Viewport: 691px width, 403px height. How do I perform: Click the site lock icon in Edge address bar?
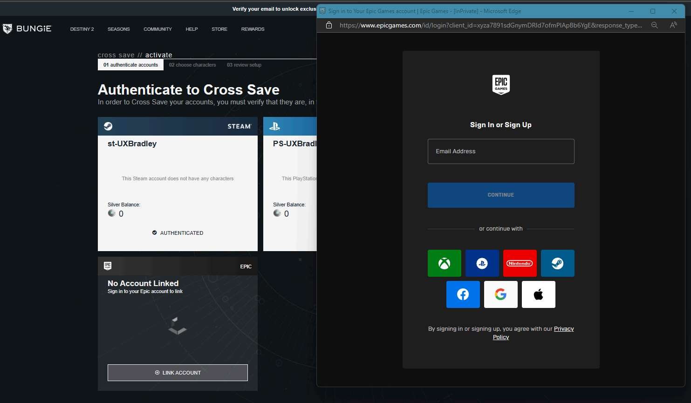[329, 25]
